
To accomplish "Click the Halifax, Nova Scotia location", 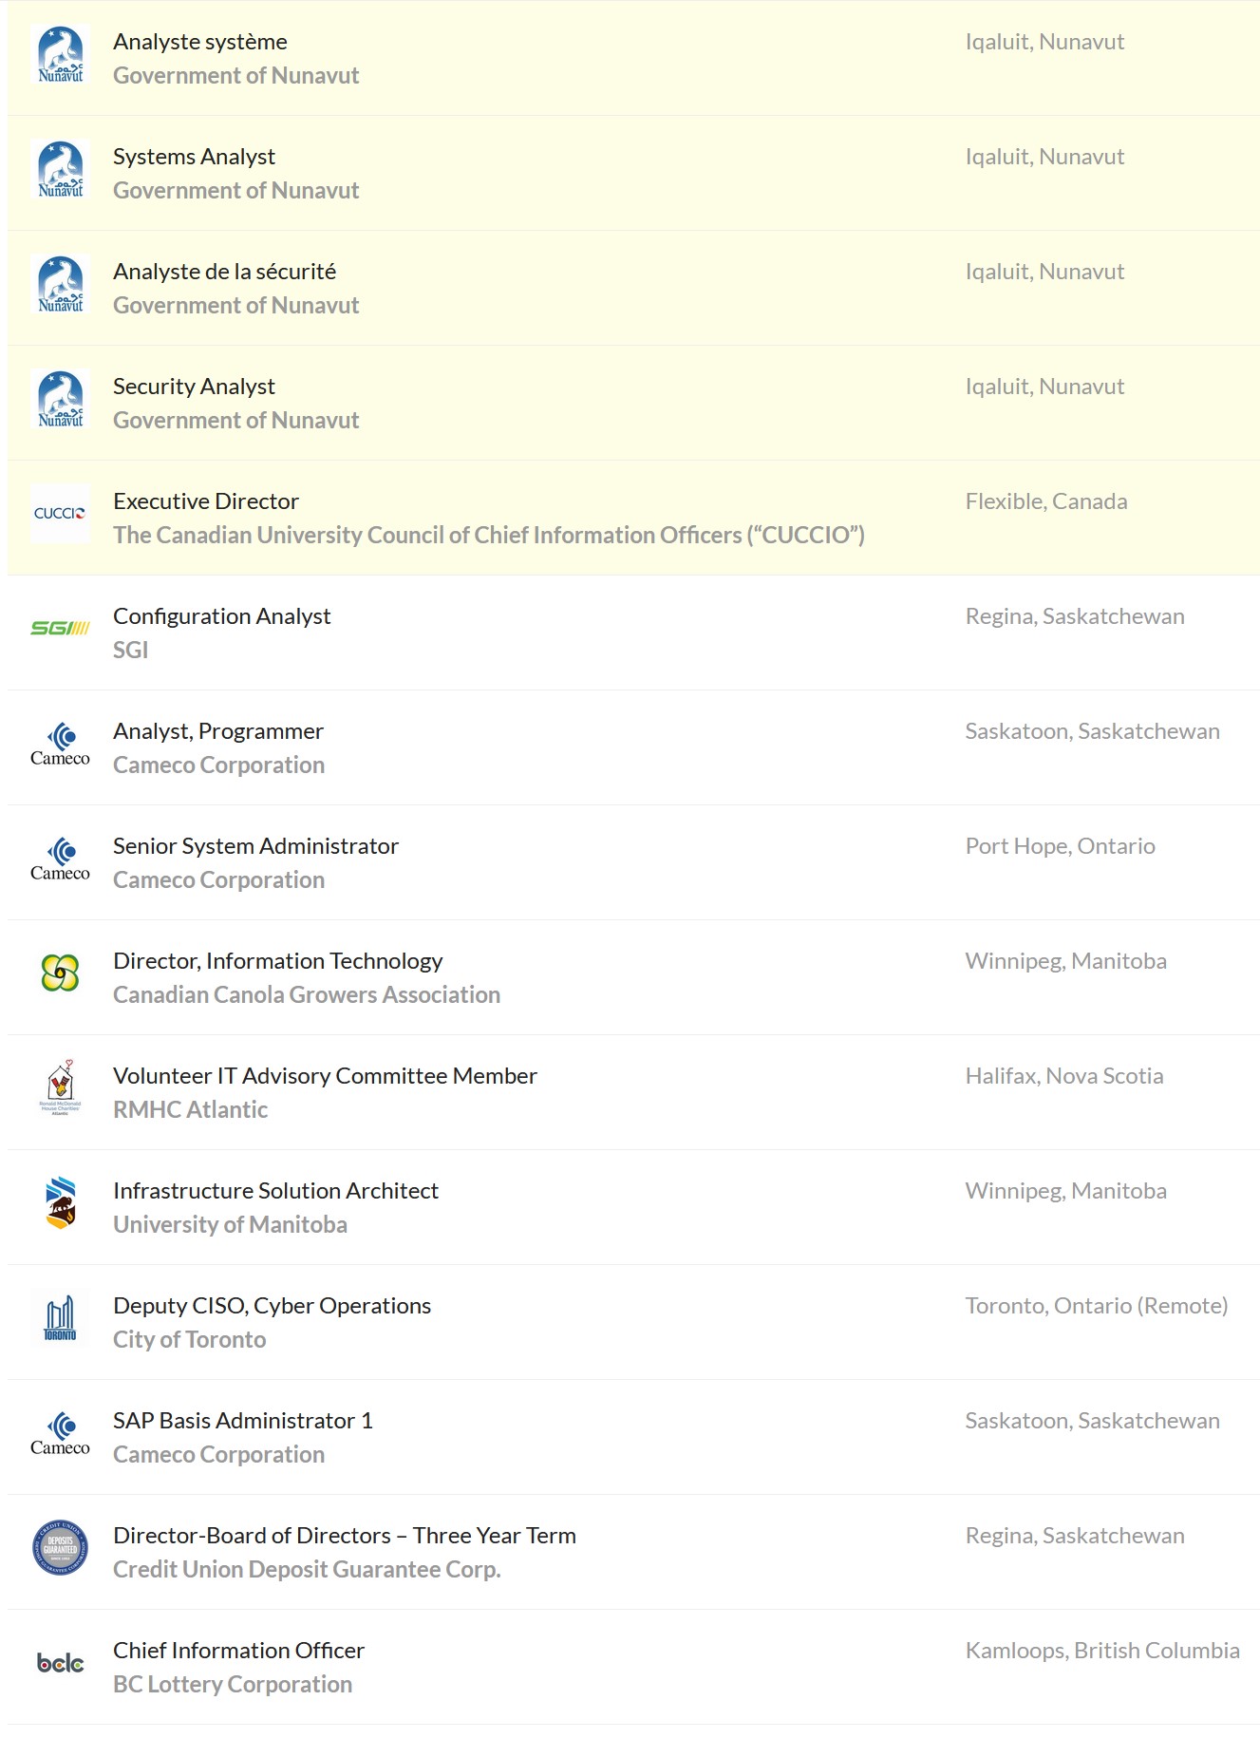I will (1064, 1076).
